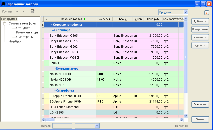Click the Изменить button
The height and width of the screenshot is (130, 213).
[200, 37]
